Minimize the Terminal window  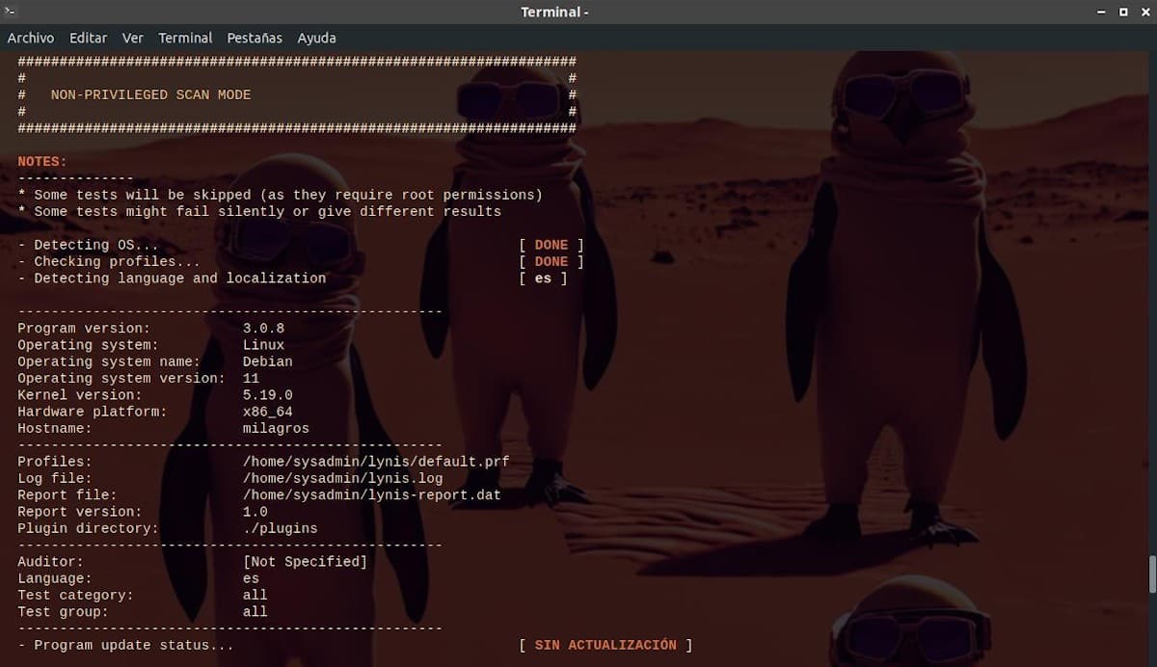click(x=1101, y=12)
